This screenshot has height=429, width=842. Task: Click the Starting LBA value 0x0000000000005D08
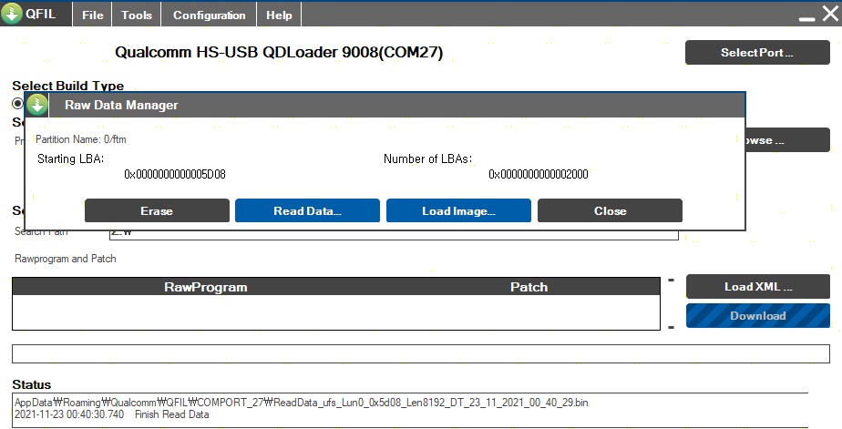(x=175, y=174)
